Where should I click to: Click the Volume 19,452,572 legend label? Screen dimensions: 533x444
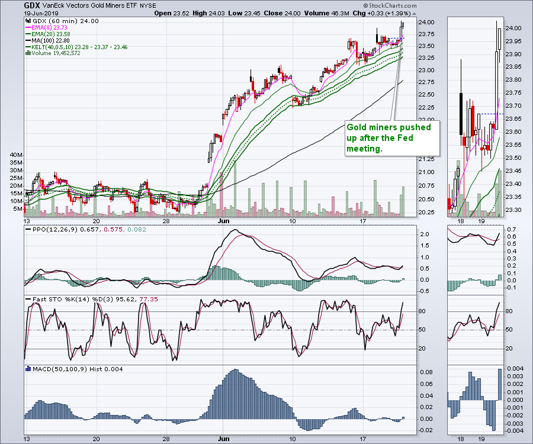coord(56,53)
